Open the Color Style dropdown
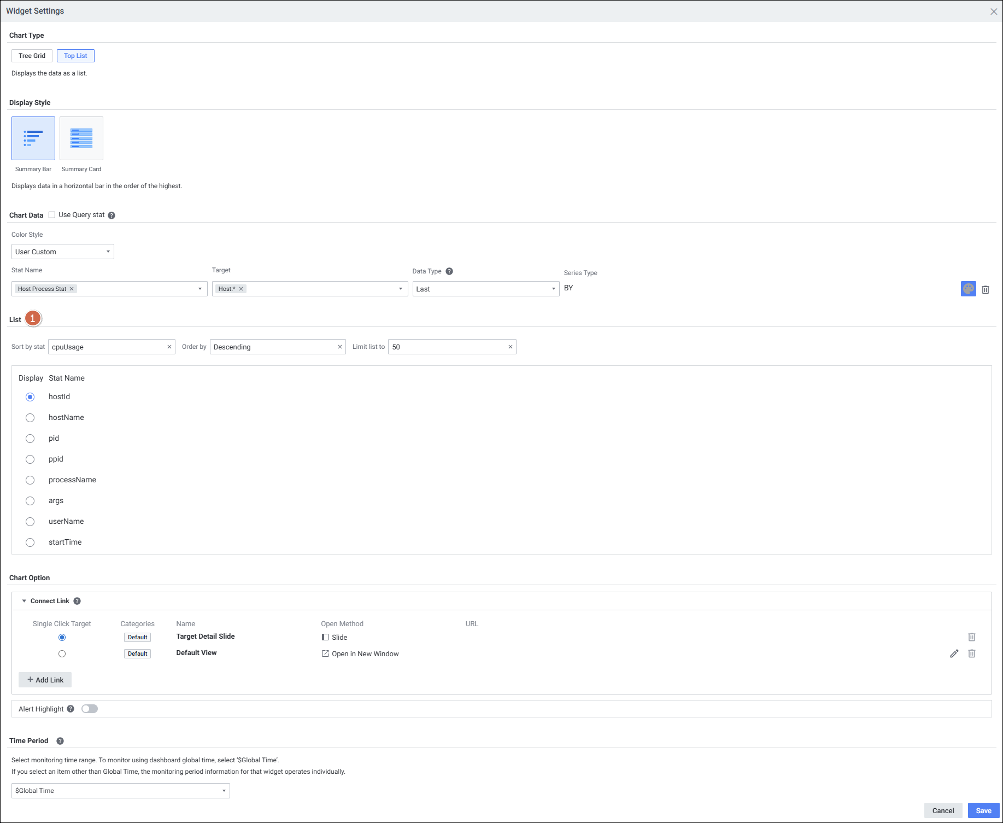This screenshot has width=1003, height=823. click(x=62, y=252)
